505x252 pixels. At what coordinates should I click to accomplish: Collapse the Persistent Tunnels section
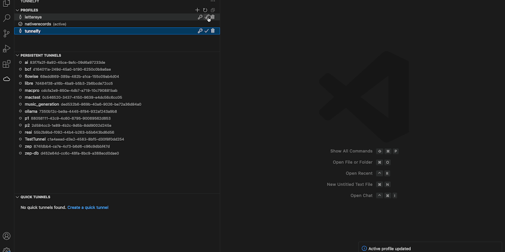click(x=17, y=55)
